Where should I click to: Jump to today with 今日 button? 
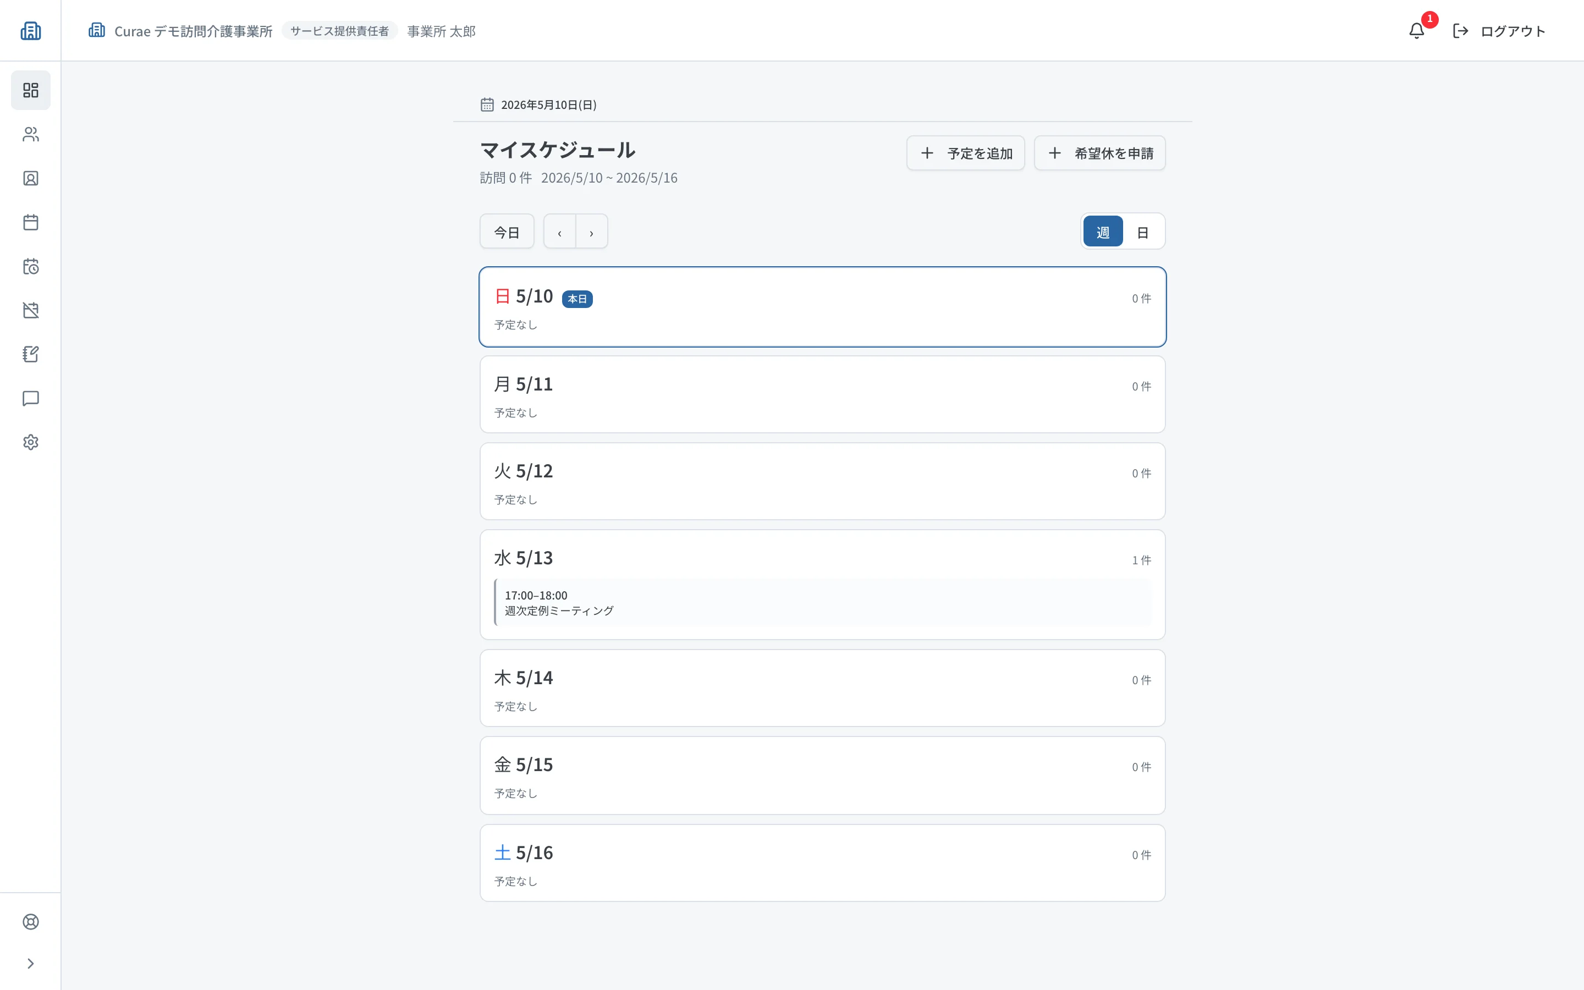(507, 232)
